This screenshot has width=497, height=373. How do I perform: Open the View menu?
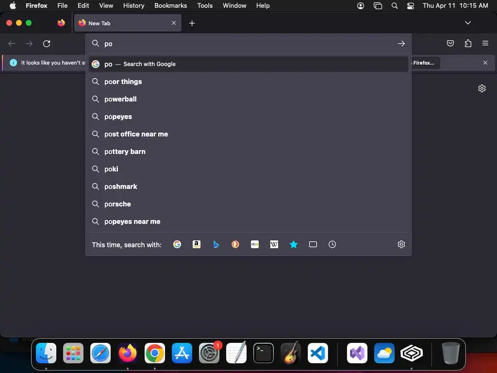(106, 6)
